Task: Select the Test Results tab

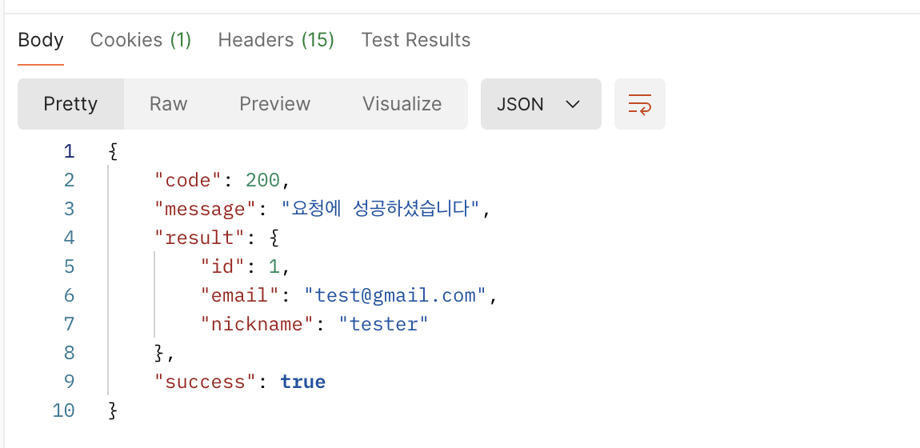Action: [416, 40]
